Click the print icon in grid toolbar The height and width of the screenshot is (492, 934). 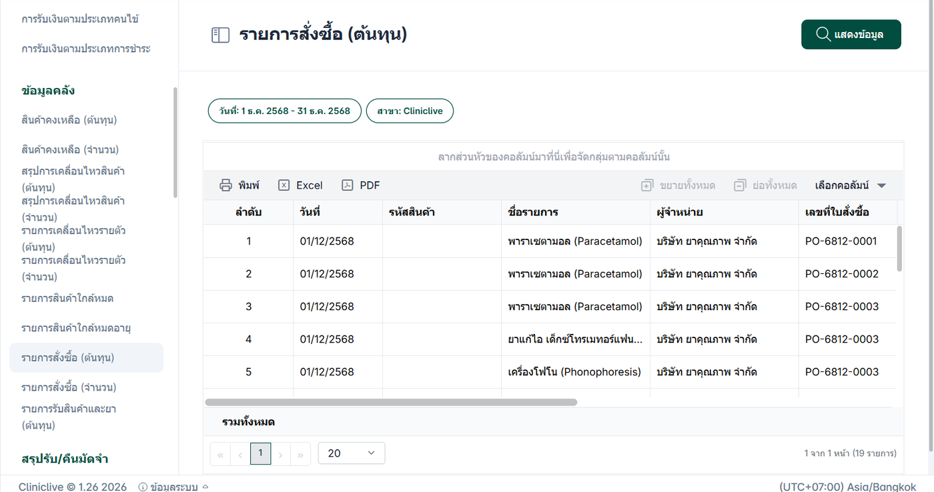tap(226, 185)
